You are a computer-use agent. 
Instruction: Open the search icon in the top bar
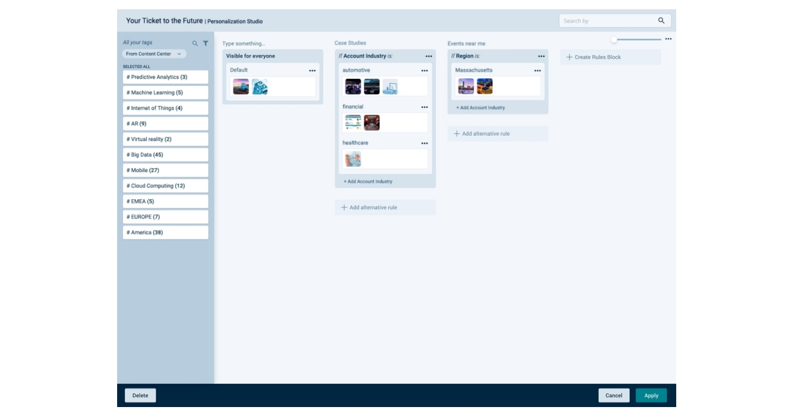click(661, 20)
